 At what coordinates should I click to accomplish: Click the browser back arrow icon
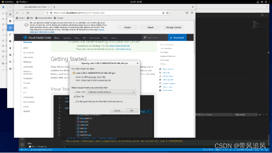pyautogui.click(x=17, y=13)
